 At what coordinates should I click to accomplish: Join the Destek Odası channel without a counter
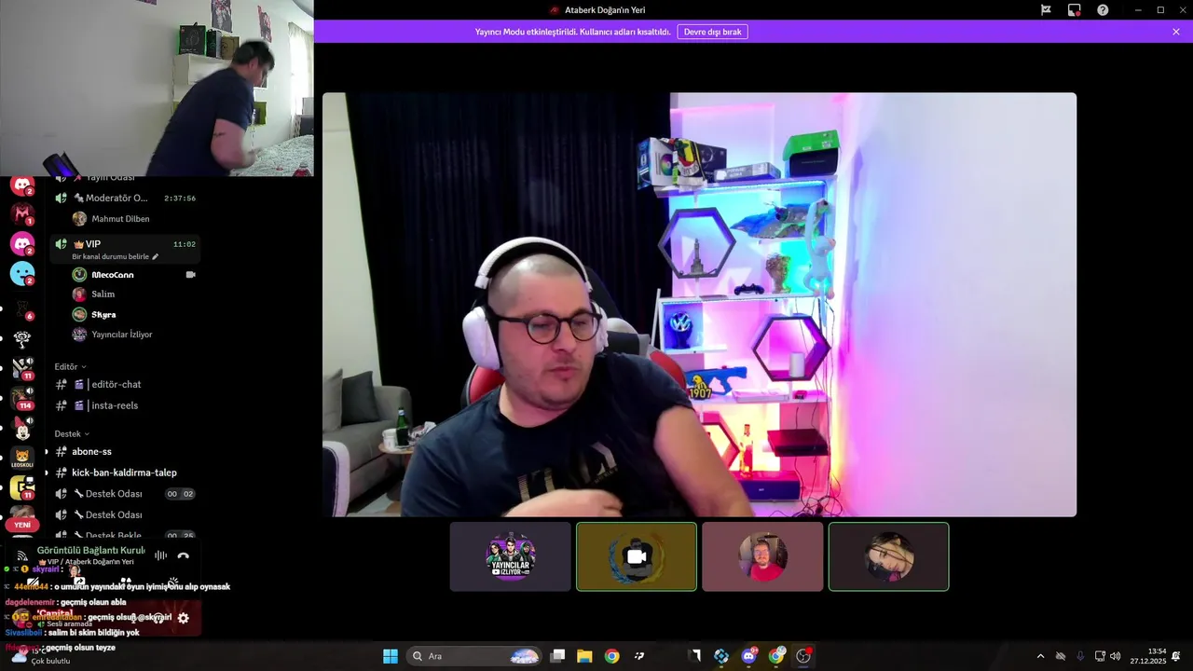point(125,514)
